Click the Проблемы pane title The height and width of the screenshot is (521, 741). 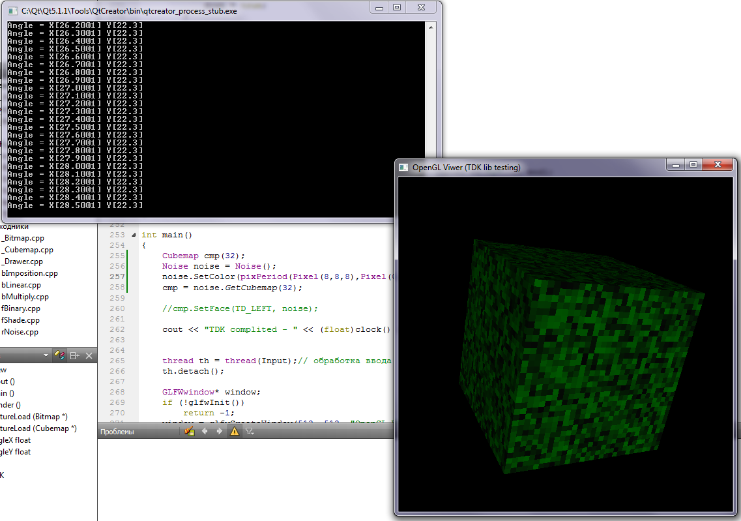point(117,432)
